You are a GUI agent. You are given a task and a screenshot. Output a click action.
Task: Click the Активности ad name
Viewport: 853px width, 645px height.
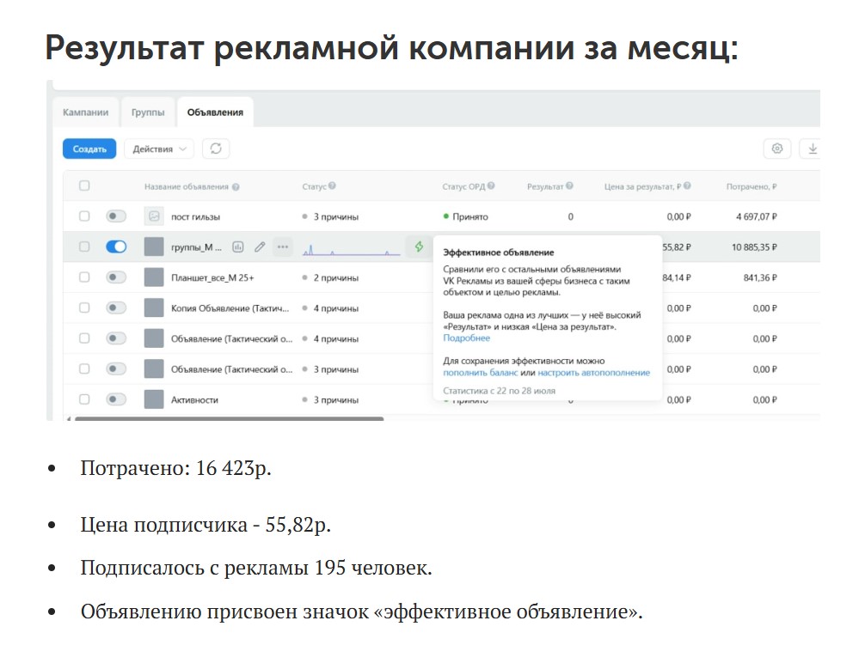click(x=194, y=400)
